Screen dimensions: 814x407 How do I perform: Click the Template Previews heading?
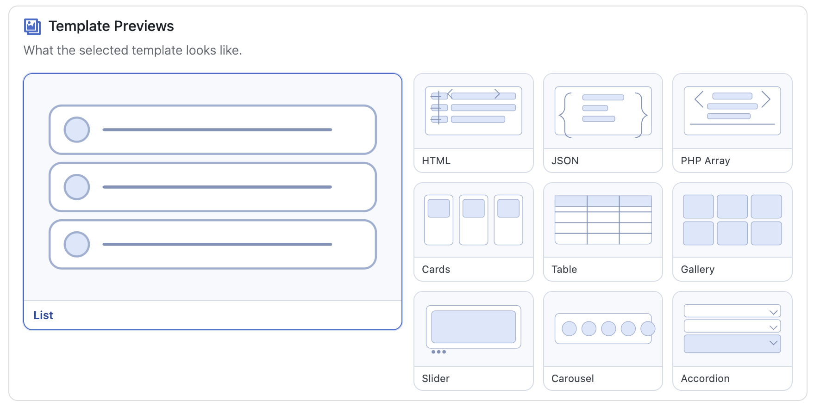[x=111, y=26]
